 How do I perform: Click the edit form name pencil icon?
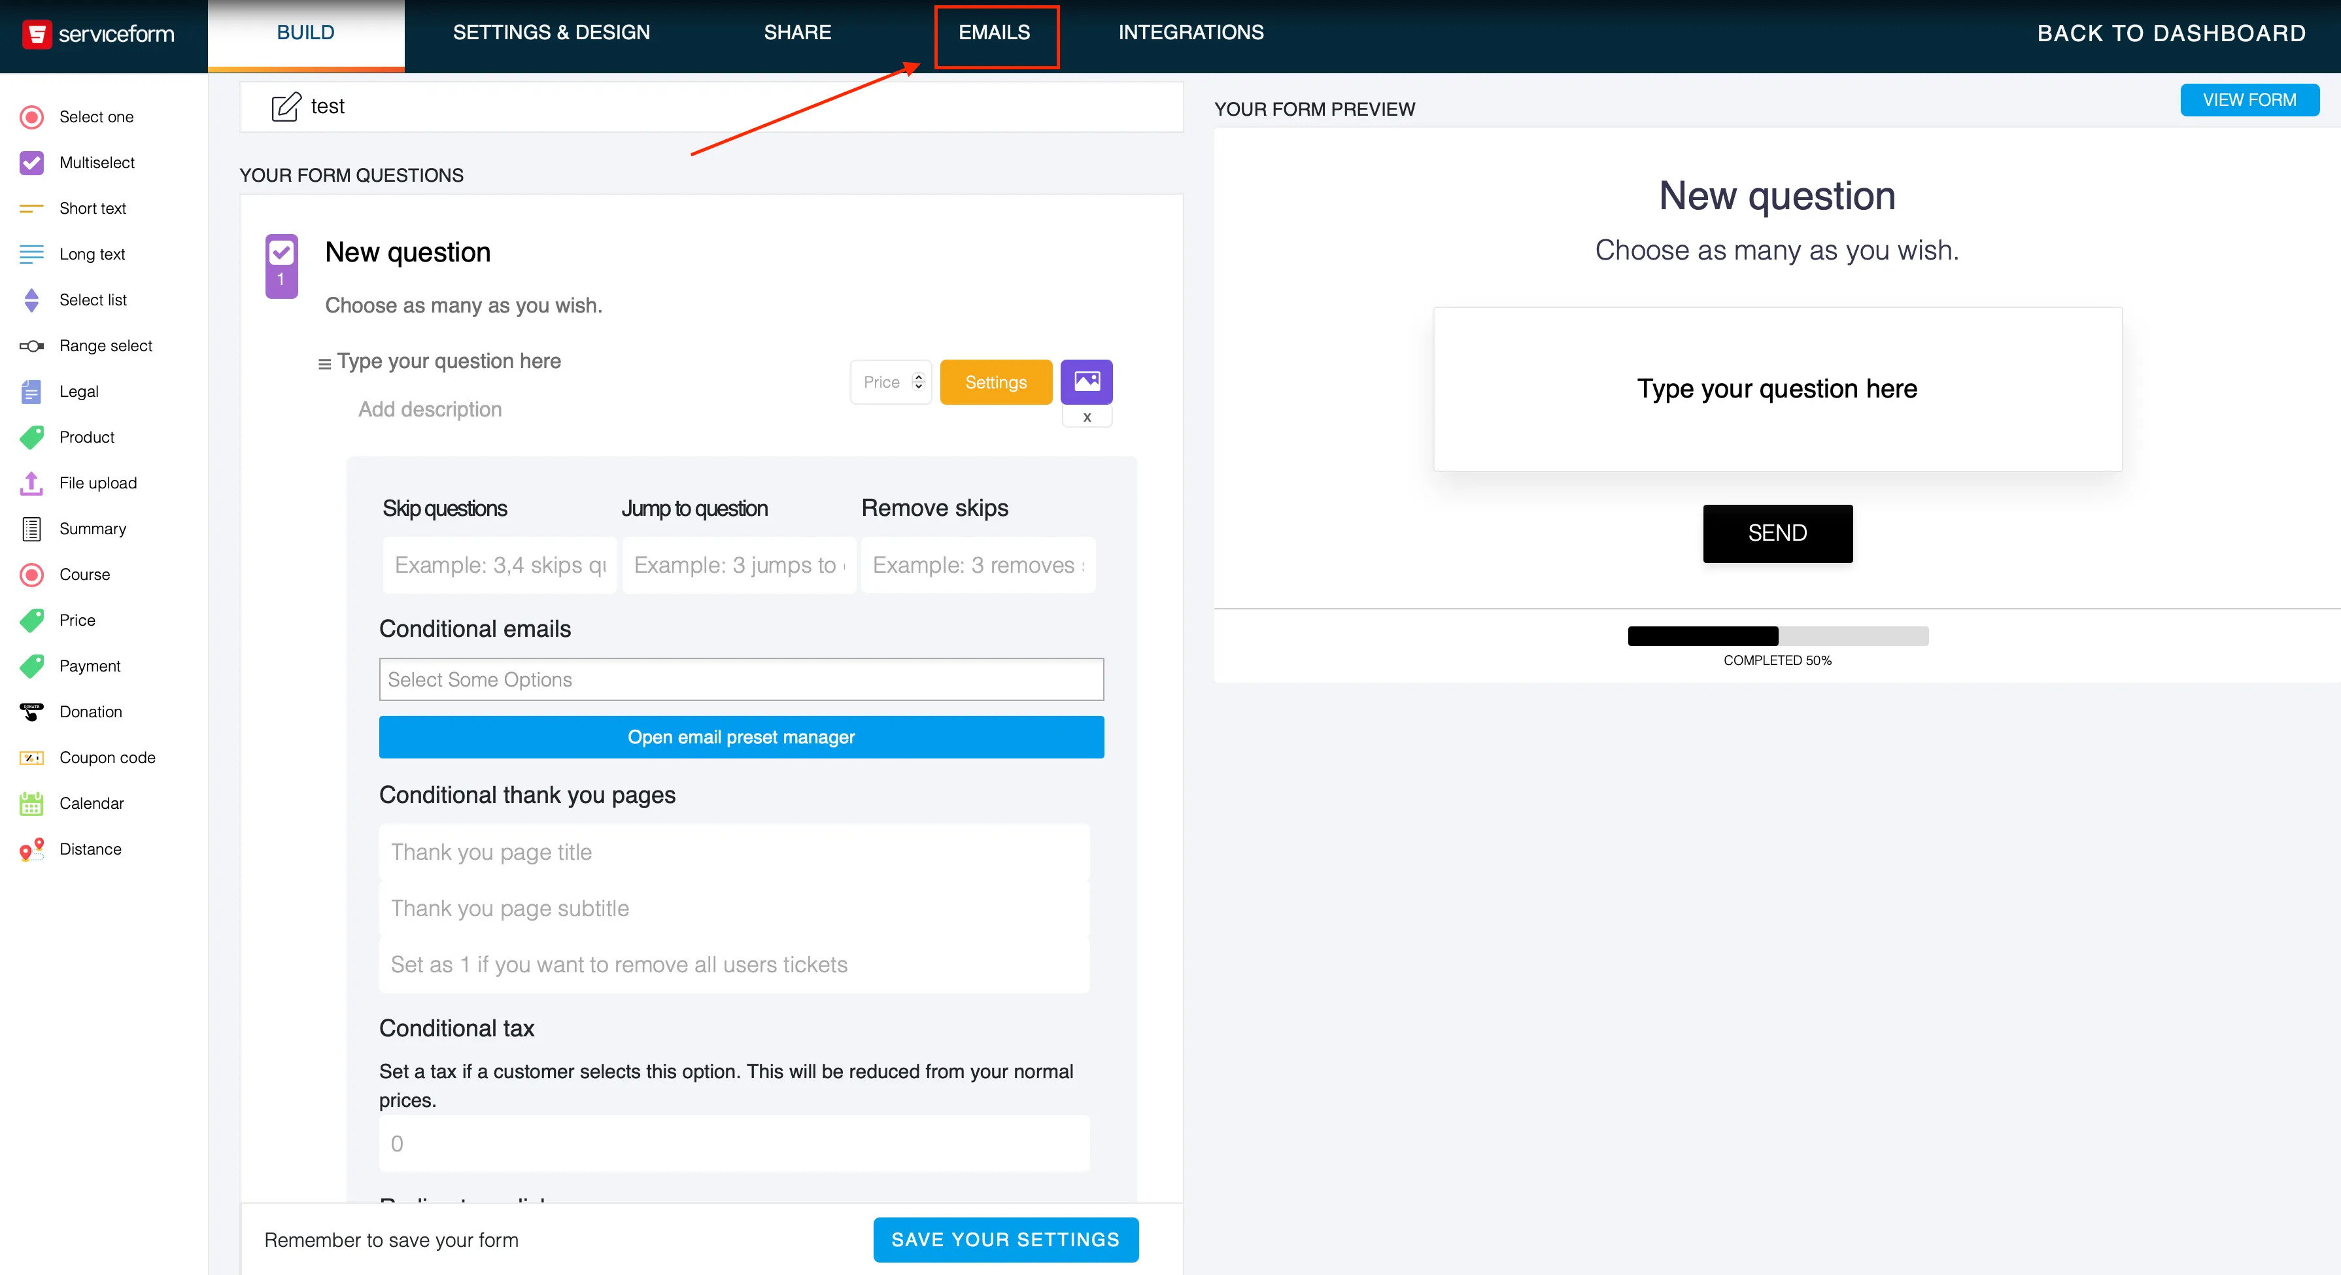coord(285,107)
